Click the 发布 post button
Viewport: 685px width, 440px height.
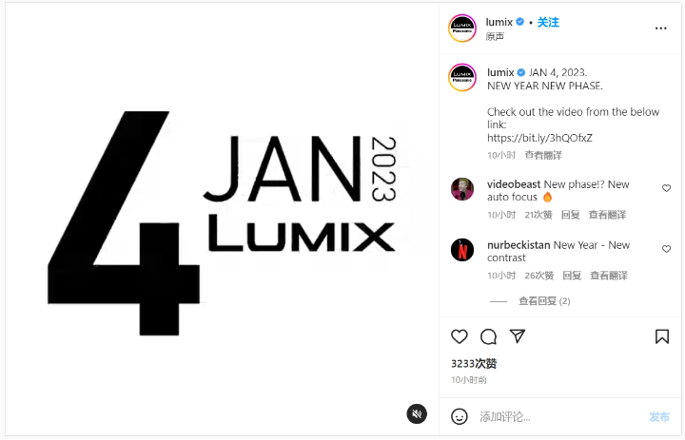(659, 417)
